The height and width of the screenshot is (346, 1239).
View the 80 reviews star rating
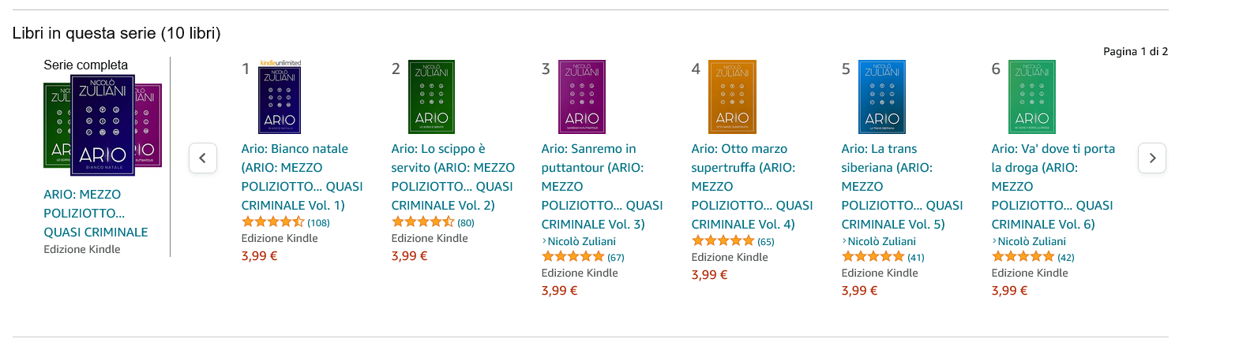(422, 222)
